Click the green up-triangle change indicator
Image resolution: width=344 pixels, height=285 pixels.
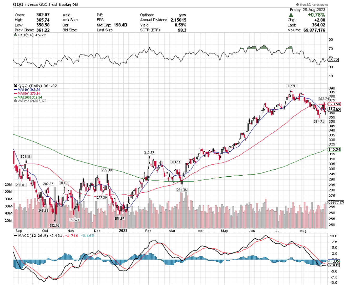(x=291, y=15)
